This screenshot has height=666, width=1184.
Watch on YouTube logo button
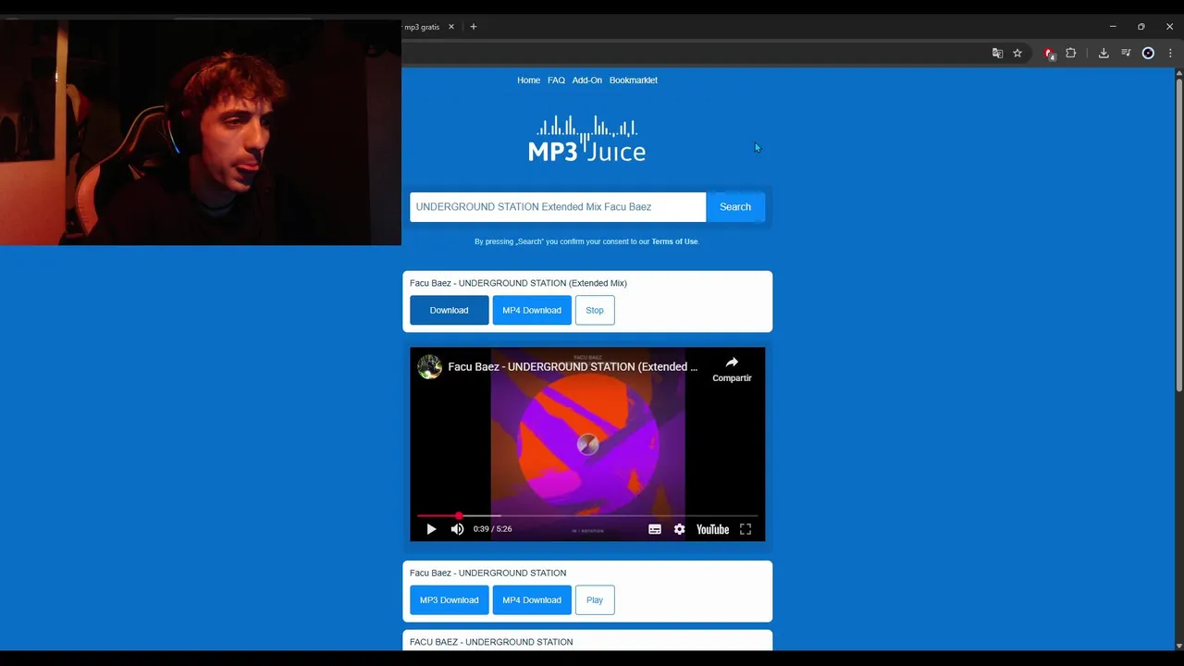click(x=712, y=529)
